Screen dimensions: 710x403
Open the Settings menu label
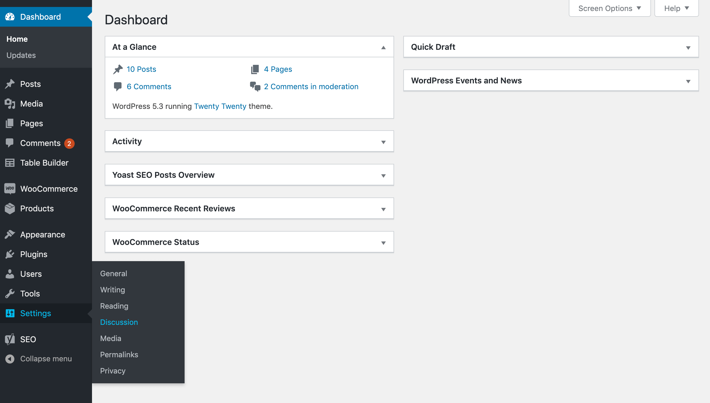pyautogui.click(x=36, y=313)
